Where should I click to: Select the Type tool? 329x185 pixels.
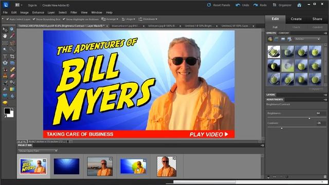coord(5,56)
